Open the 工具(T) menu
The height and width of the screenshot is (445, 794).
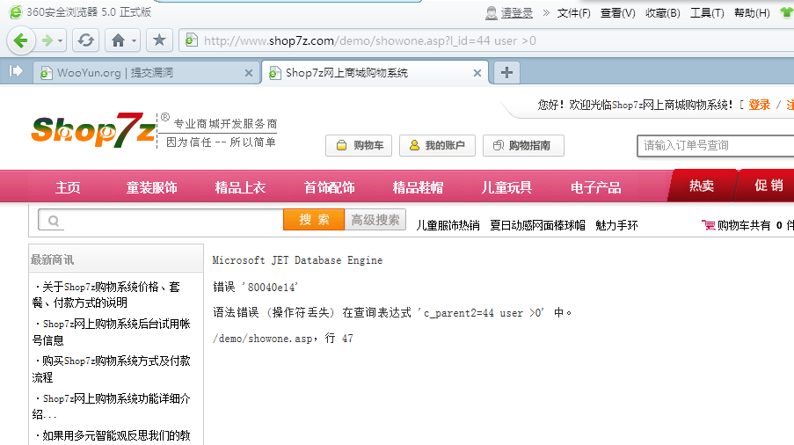point(708,13)
